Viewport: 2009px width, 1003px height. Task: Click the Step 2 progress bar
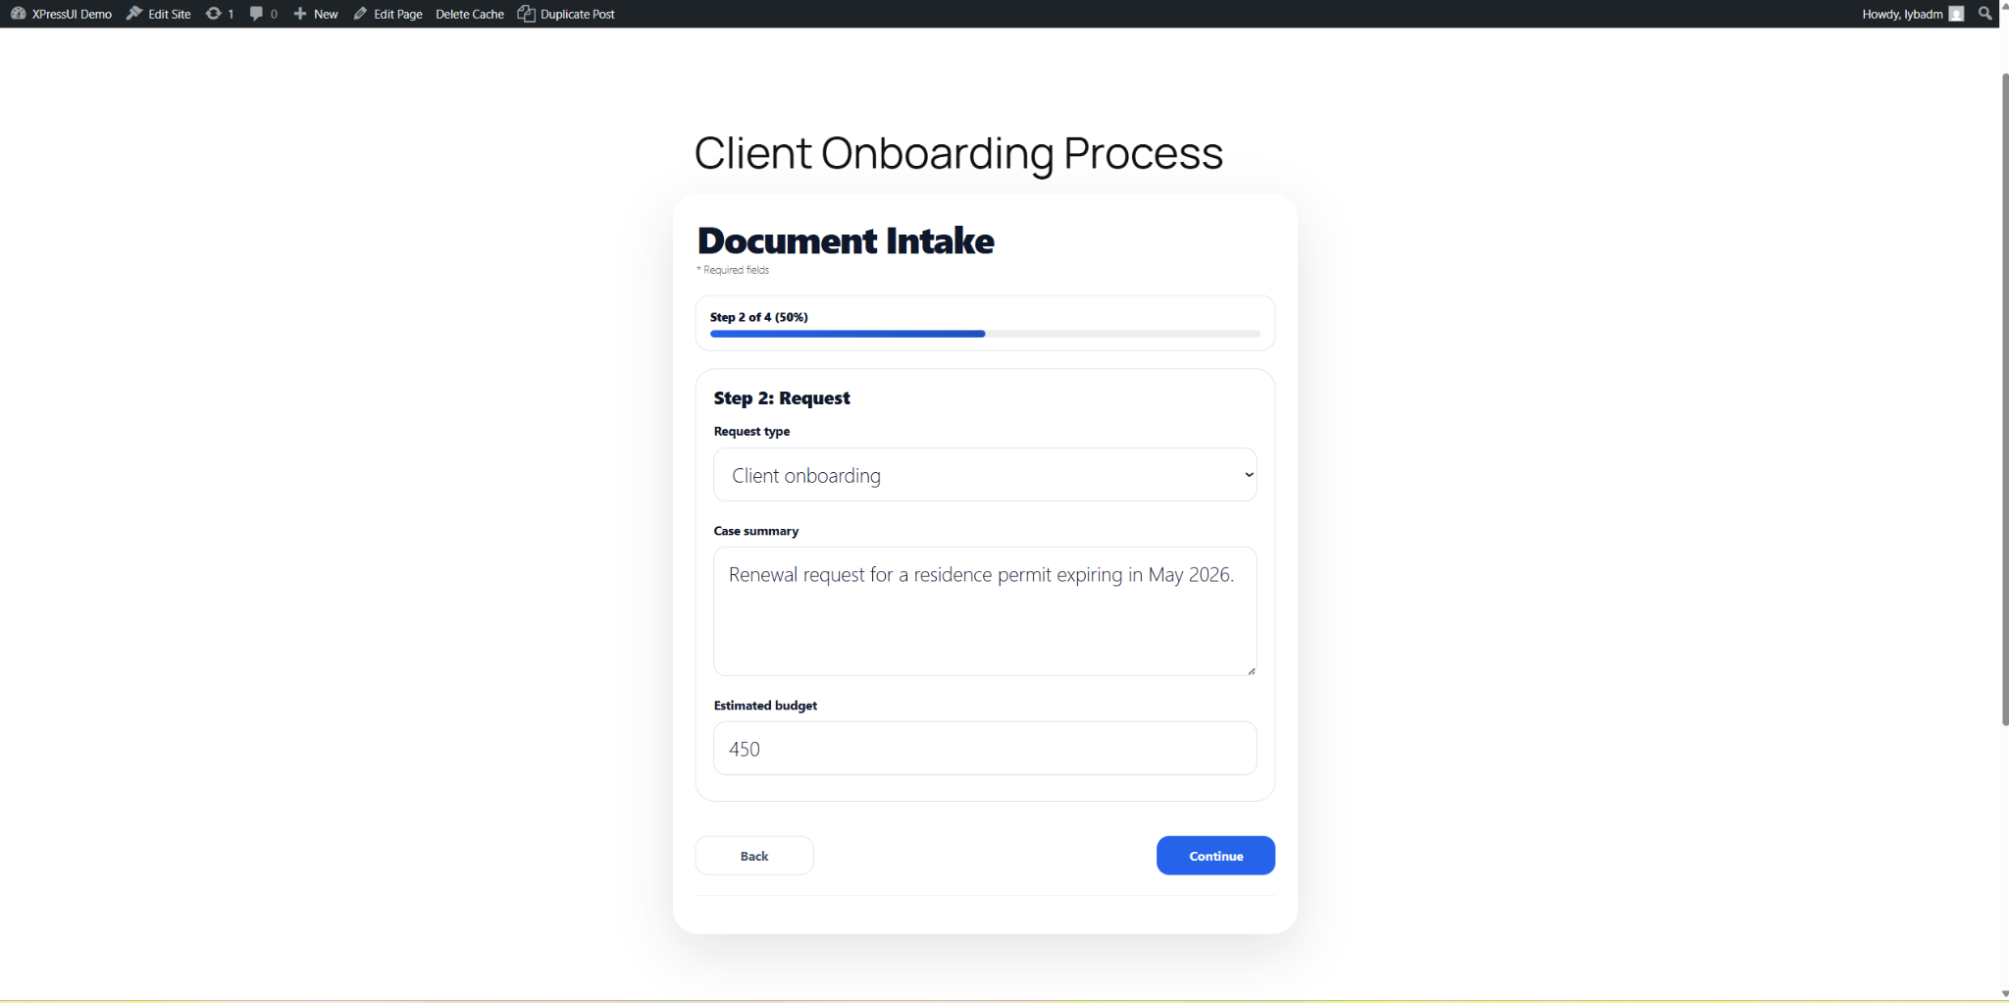click(984, 334)
